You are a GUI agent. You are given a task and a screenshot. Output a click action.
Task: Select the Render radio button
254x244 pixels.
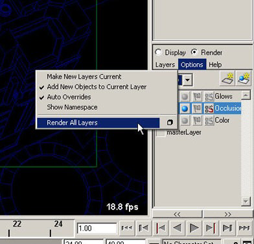(194, 52)
